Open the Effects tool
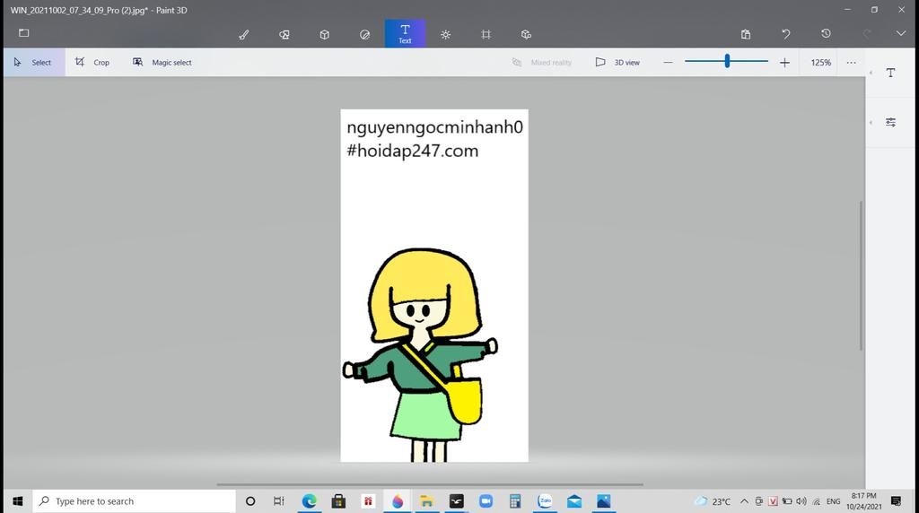This screenshot has height=513, width=919. click(445, 35)
